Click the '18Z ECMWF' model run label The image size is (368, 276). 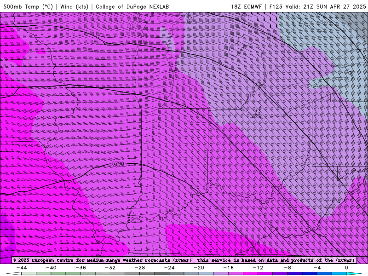pyautogui.click(x=246, y=6)
